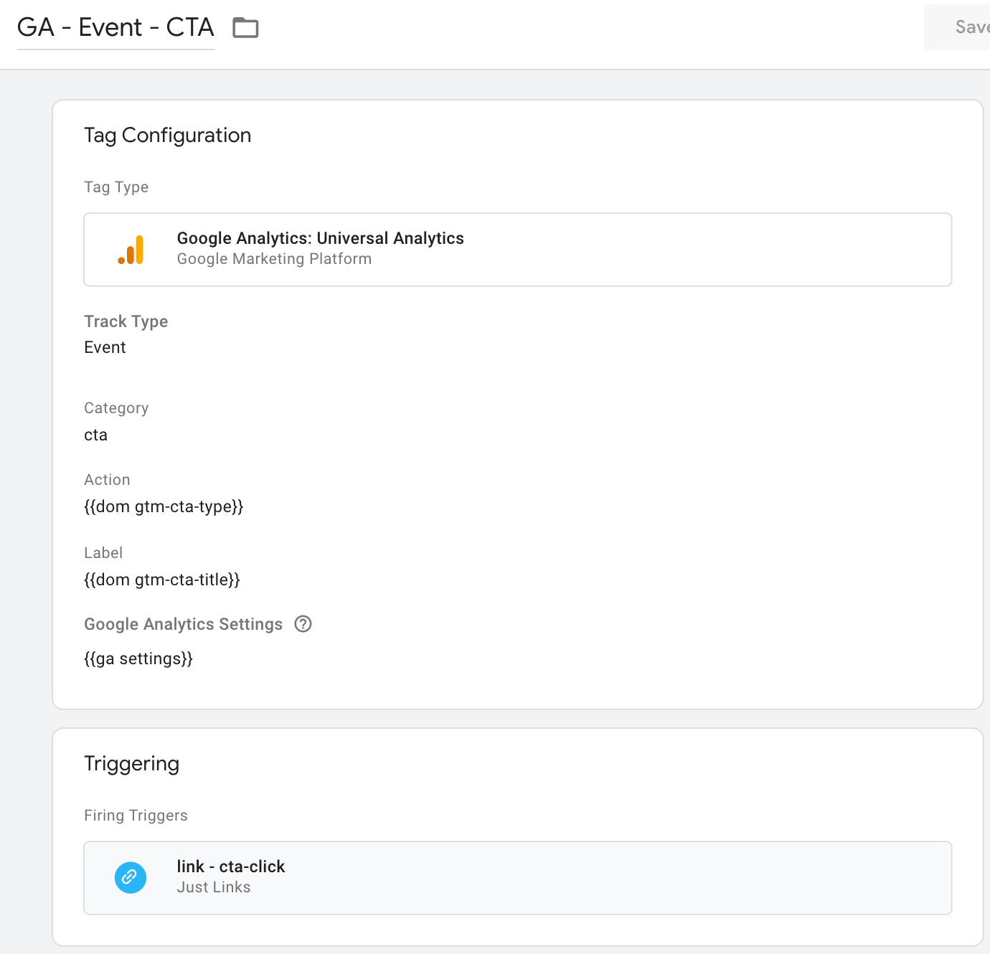990x954 pixels.
Task: Click the Save button
Action: [957, 27]
